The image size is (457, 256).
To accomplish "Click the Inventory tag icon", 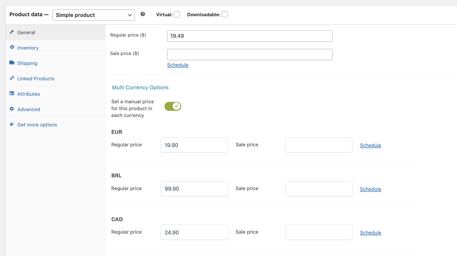I will point(12,47).
